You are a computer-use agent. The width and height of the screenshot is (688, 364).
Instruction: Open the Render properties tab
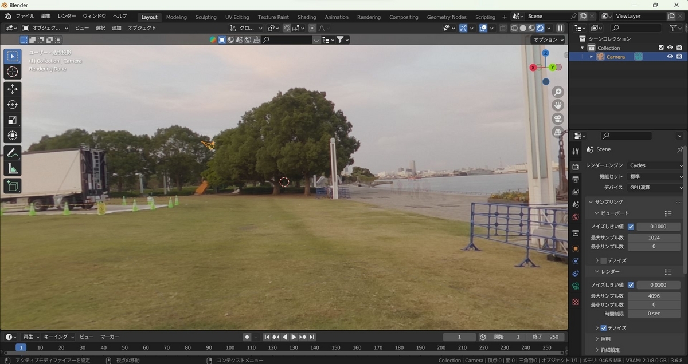tap(576, 167)
